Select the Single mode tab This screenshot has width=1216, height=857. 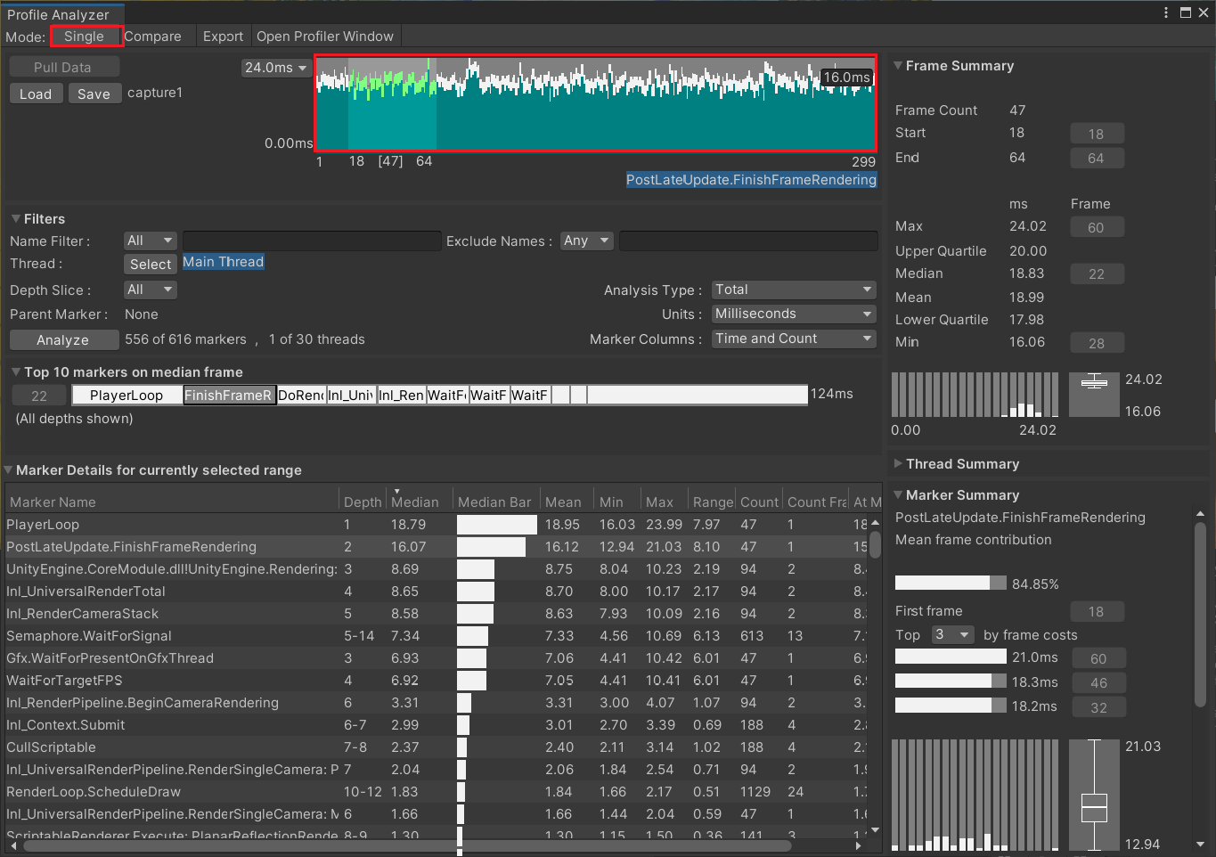pyautogui.click(x=86, y=37)
